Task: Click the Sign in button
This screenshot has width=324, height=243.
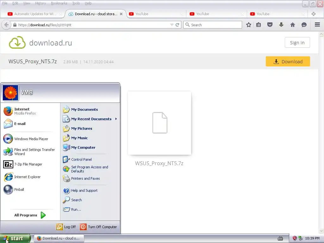Action: 297,43
